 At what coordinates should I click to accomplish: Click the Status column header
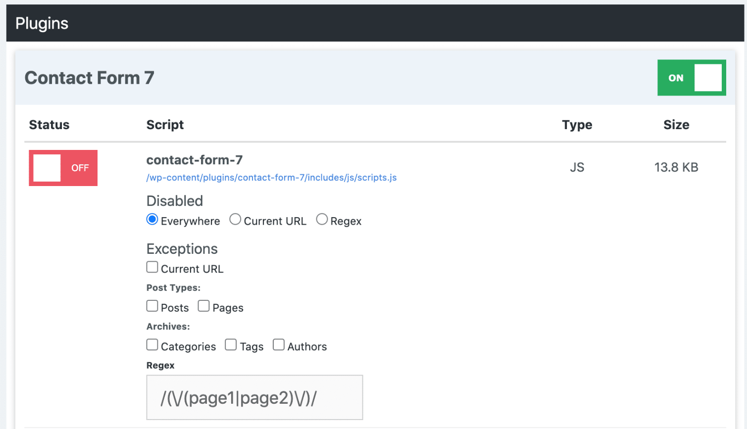[49, 125]
